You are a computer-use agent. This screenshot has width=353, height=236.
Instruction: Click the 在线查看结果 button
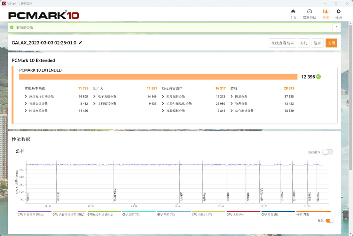(x=282, y=43)
